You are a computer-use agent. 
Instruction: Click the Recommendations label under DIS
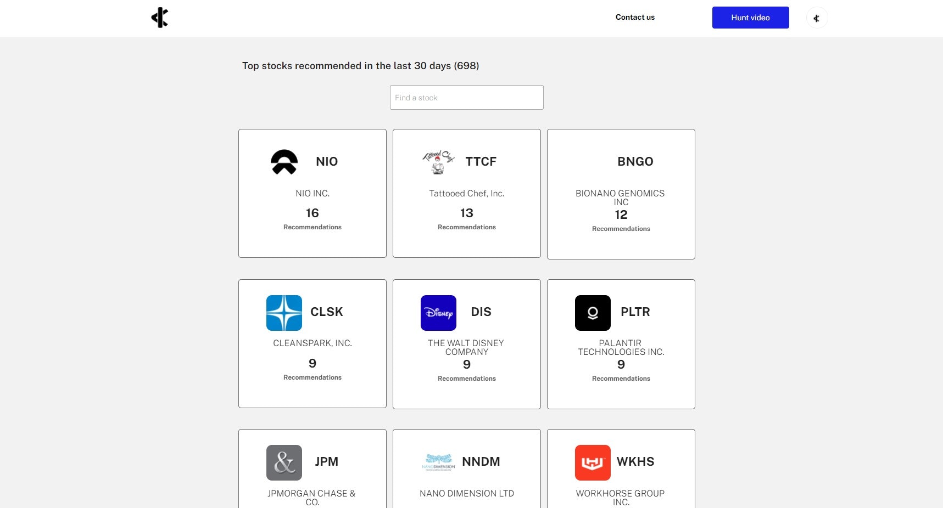[x=467, y=379]
